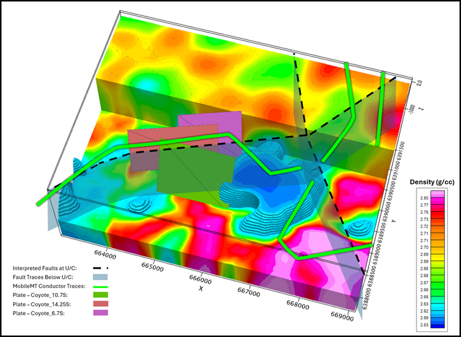Click the MobileMT Conductor Traces label text

pos(49,286)
